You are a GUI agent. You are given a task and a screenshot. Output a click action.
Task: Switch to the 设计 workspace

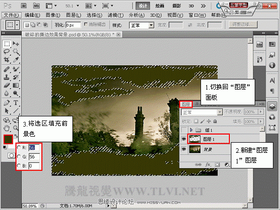coord(143,6)
